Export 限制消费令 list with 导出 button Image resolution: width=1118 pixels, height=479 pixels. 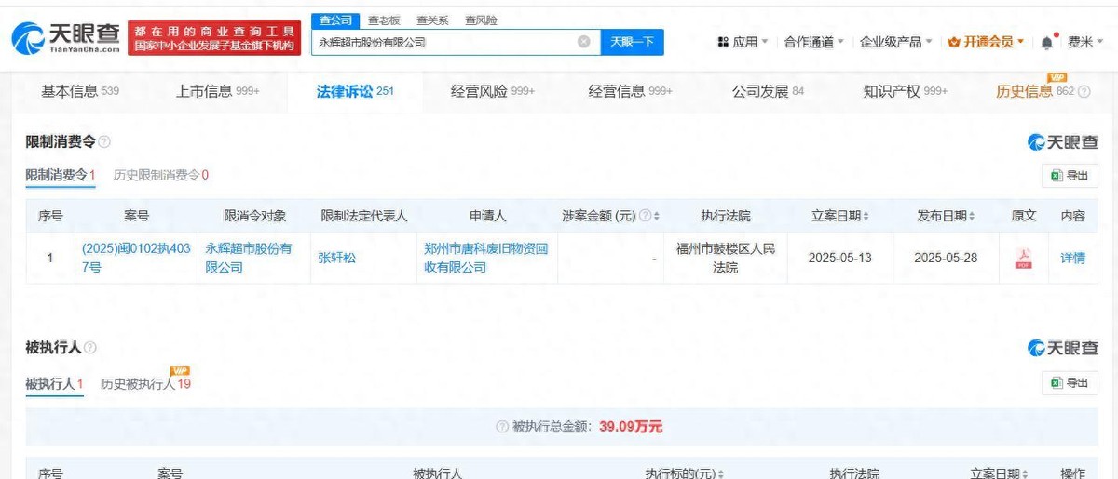[x=1070, y=175]
